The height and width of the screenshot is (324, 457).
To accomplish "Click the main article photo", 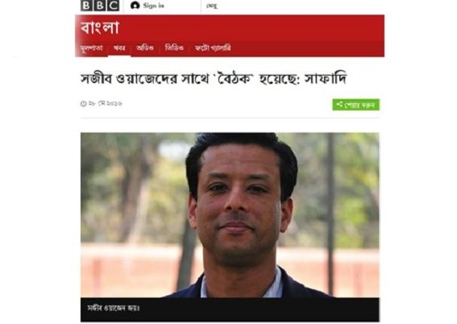I will [230, 215].
